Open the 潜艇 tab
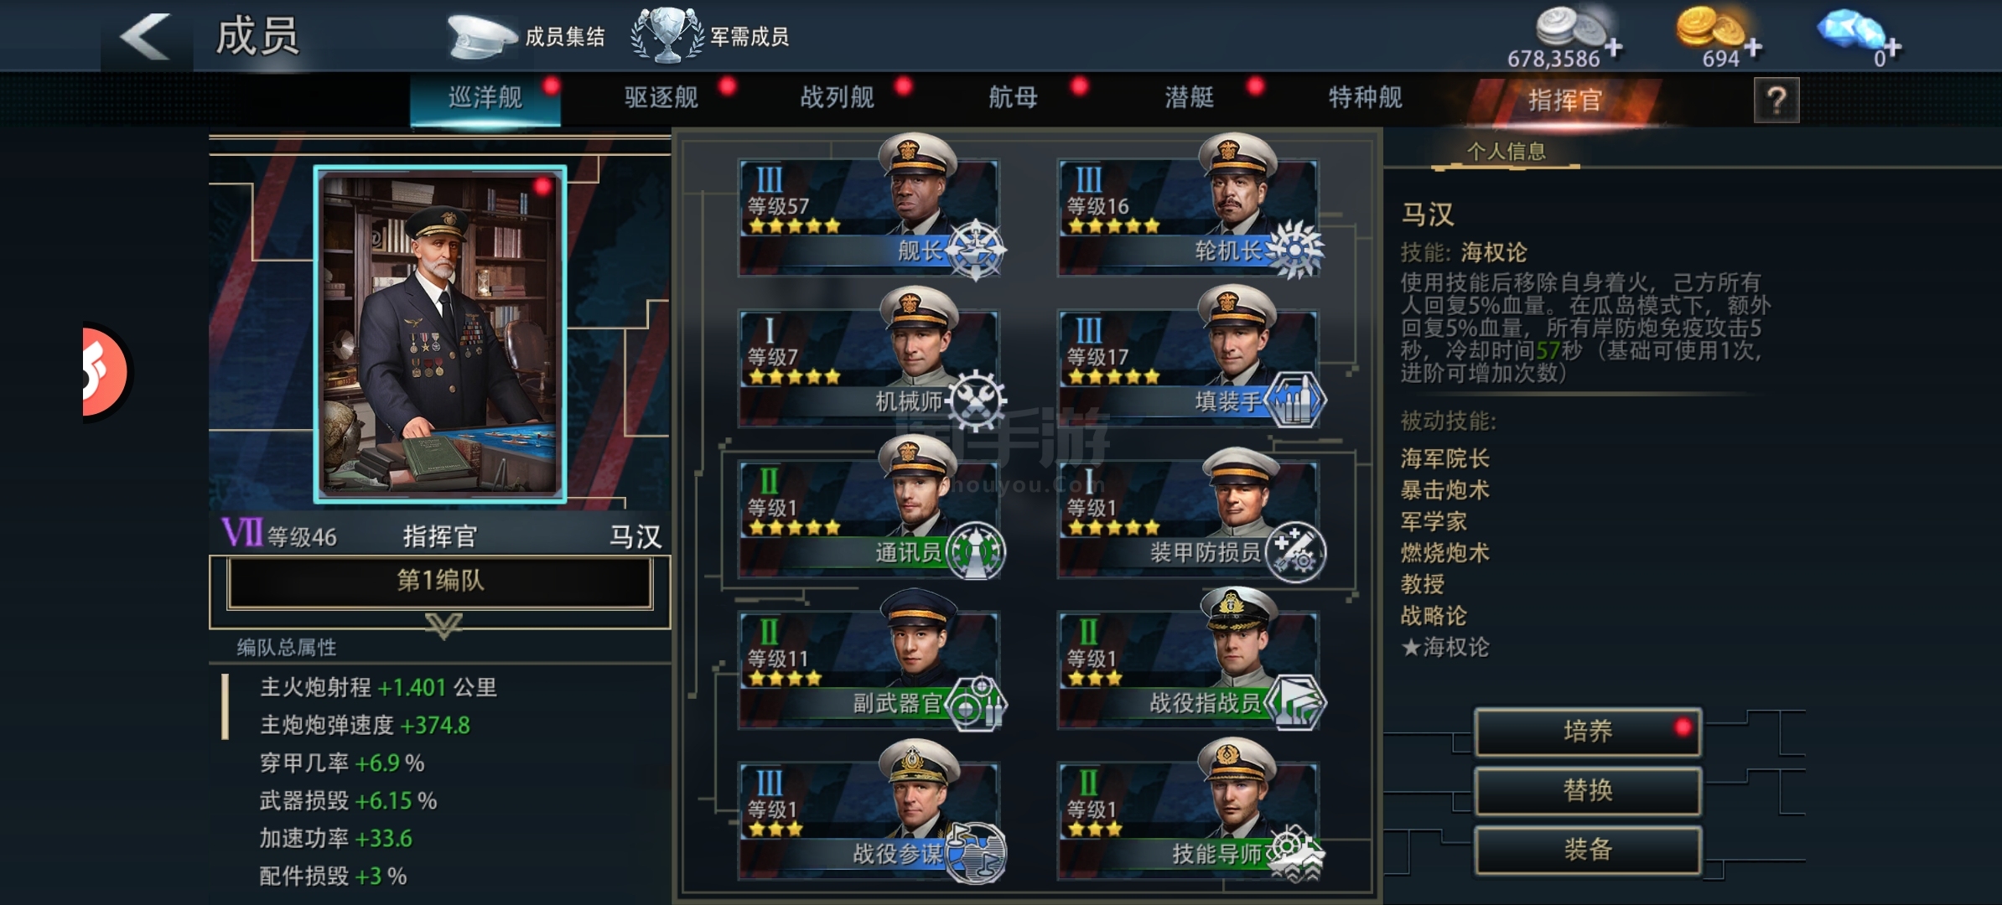2002x905 pixels. click(1189, 98)
